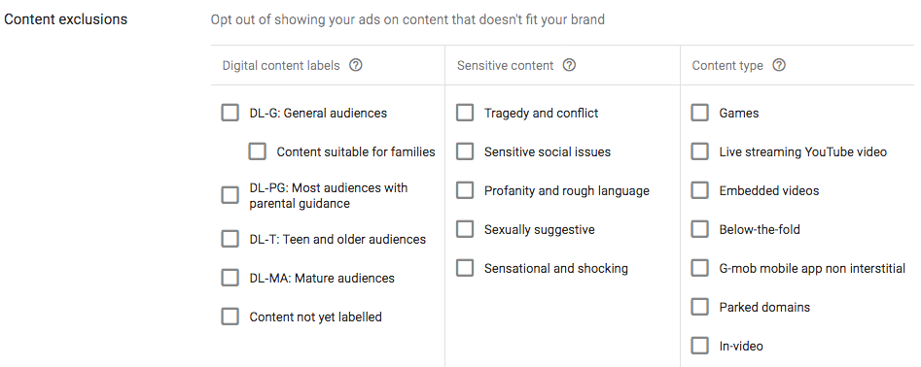Tick Content not yet labelled checkbox

[x=230, y=317]
